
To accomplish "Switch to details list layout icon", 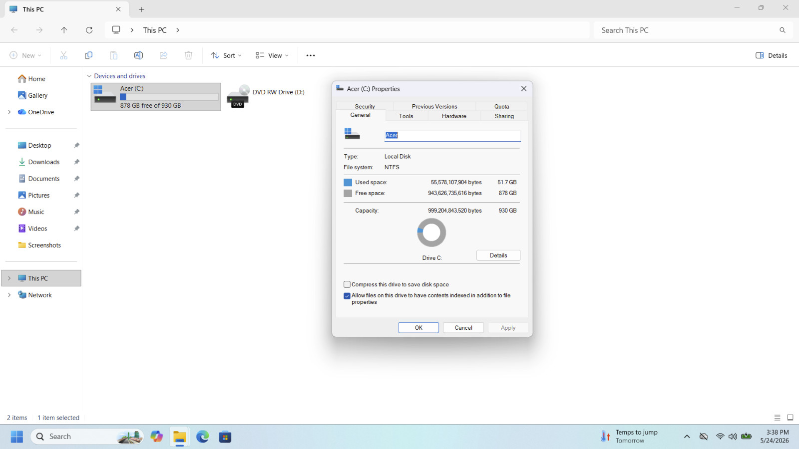I will point(777,418).
